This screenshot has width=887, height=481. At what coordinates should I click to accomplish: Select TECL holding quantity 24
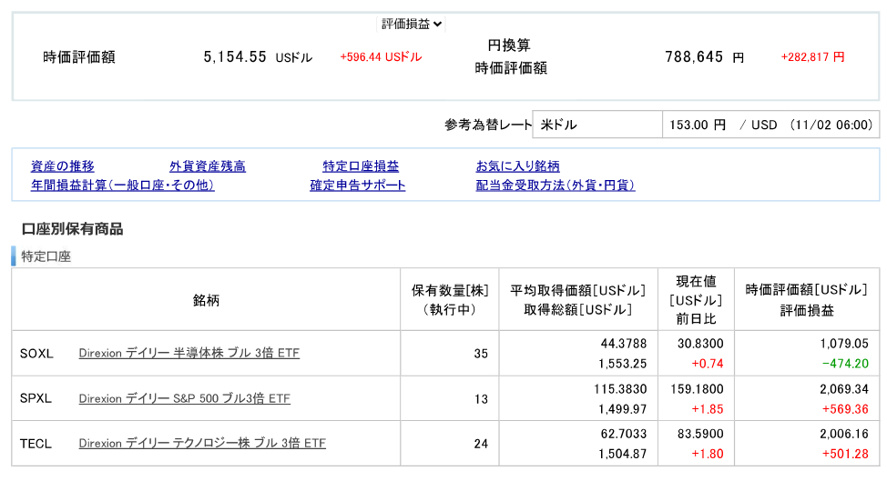click(x=481, y=445)
